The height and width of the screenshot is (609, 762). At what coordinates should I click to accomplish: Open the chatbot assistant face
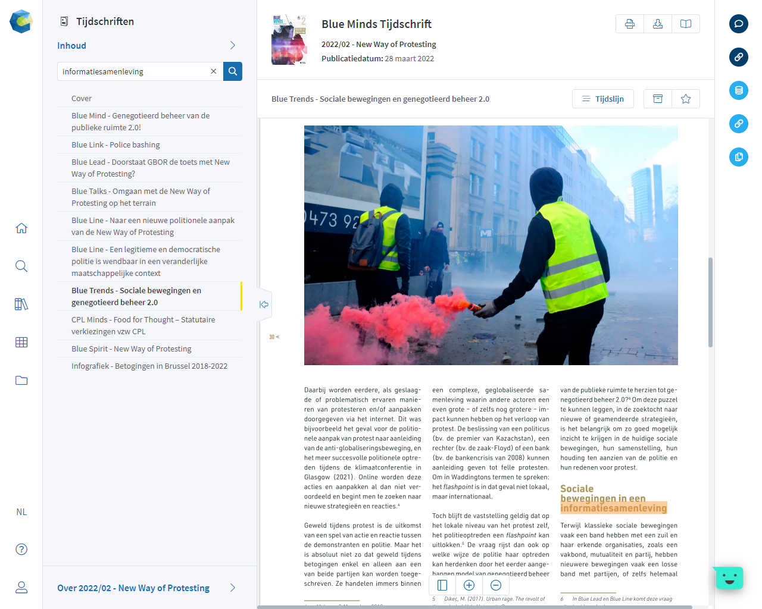[x=729, y=577]
